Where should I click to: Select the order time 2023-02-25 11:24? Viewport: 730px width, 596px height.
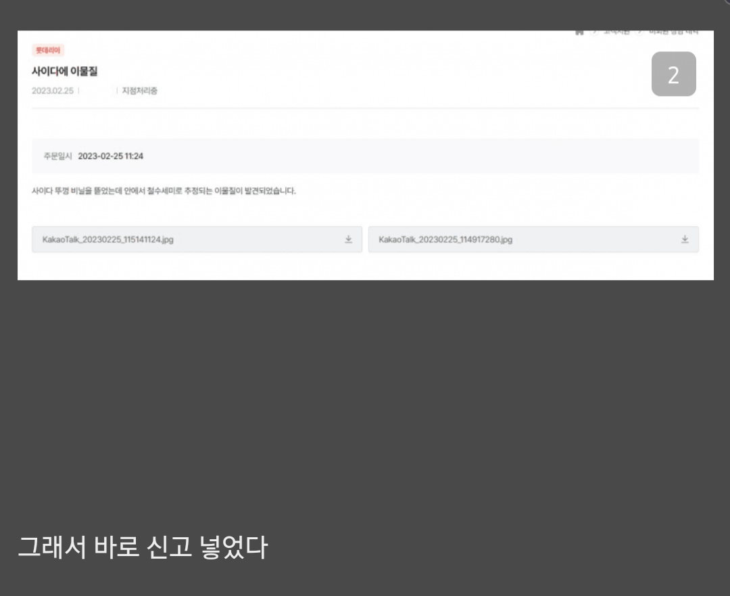(110, 156)
